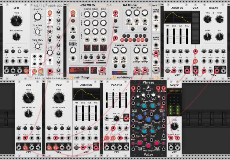Push the PUSH button on bottom-row ADSR EG
Viewport: 230px width, 160px height.
[76, 148]
